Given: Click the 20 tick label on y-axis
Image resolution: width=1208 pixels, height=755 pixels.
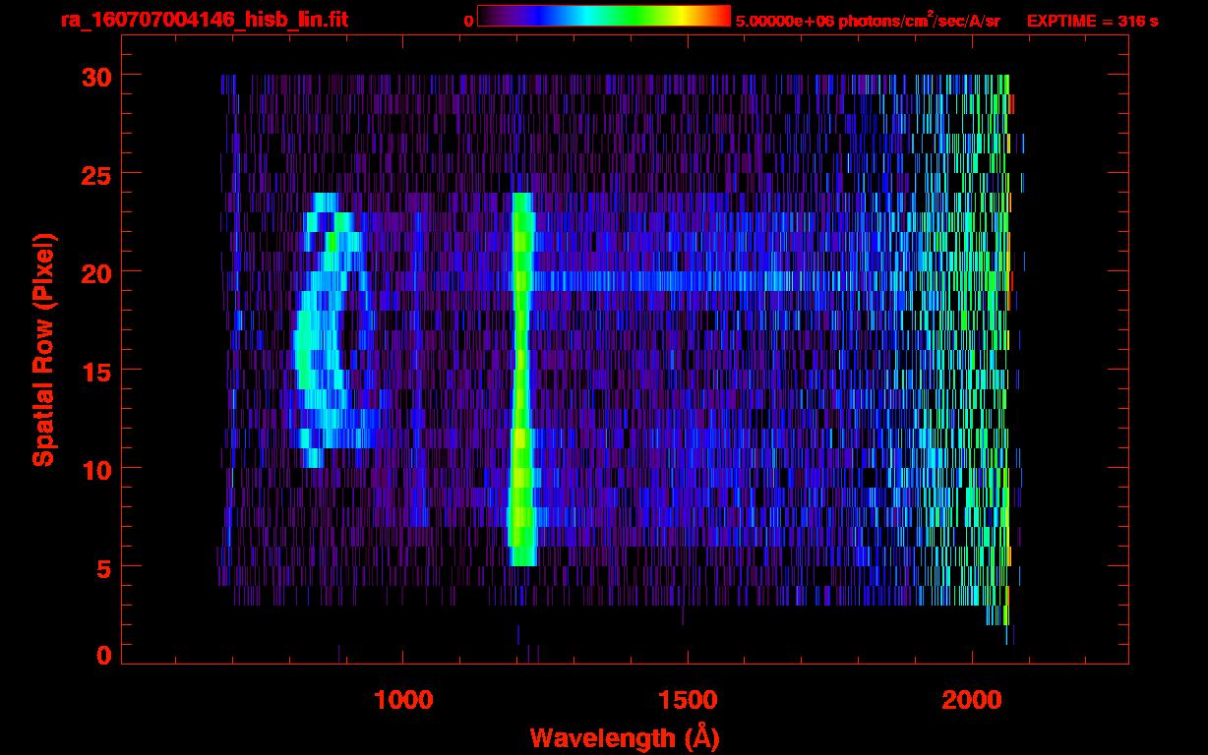Looking at the screenshot, I should pyautogui.click(x=98, y=272).
